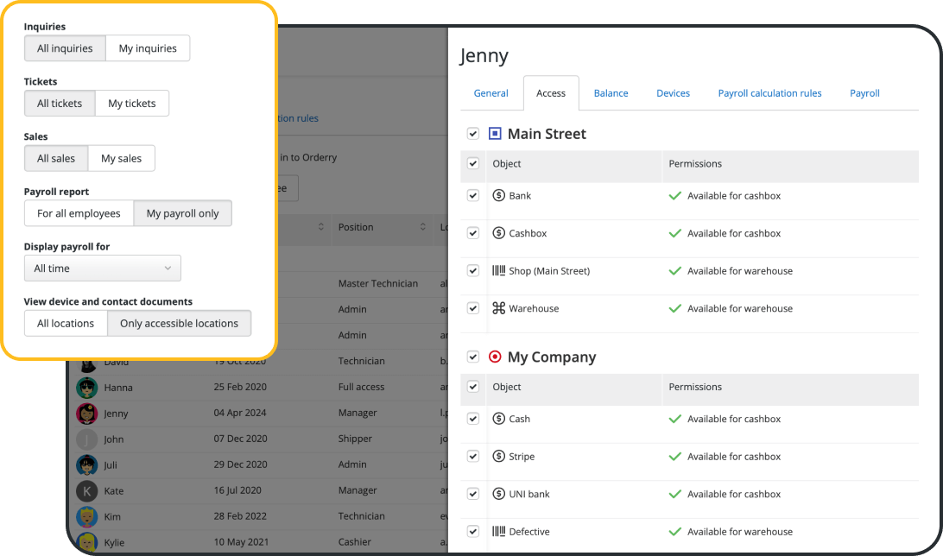943x556 pixels.
Task: Click the Cashbox dollar icon in the Object list
Action: (499, 233)
